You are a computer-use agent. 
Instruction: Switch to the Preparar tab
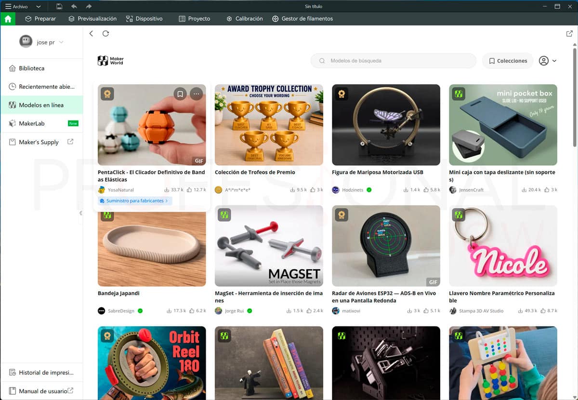[40, 19]
